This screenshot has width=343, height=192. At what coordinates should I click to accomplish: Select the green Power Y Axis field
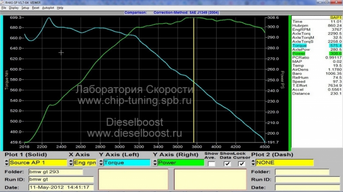point(181,162)
